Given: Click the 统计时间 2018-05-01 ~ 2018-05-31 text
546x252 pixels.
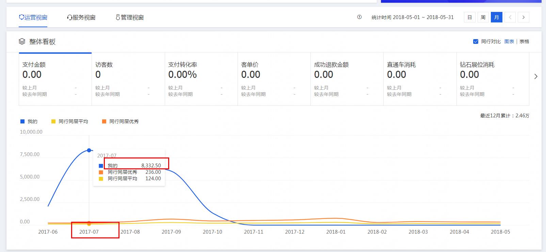Looking at the screenshot, I should [x=413, y=17].
